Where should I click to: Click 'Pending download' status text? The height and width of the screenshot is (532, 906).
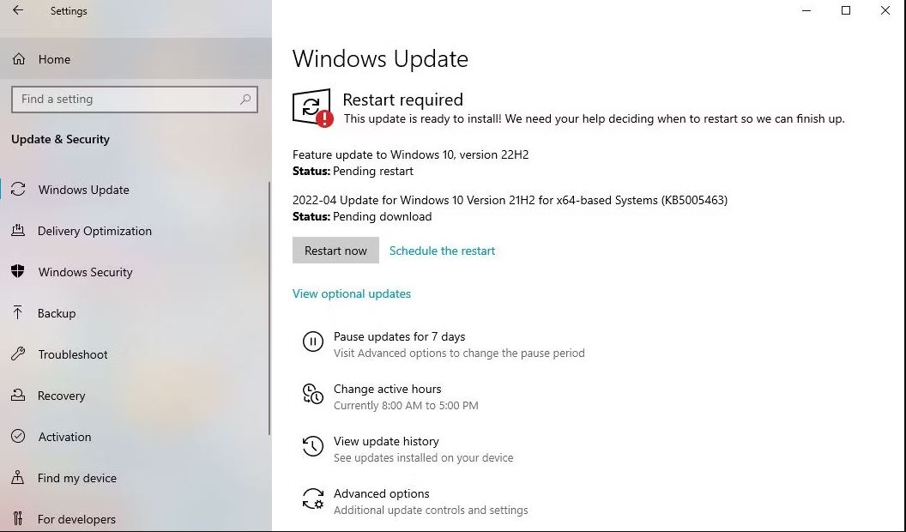[x=383, y=216]
